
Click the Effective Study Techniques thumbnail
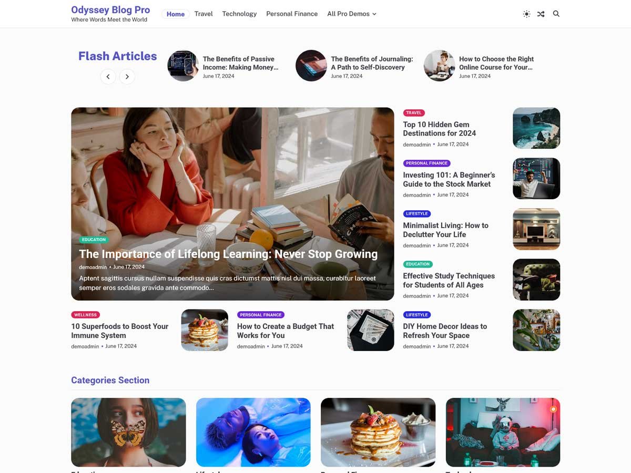point(536,280)
